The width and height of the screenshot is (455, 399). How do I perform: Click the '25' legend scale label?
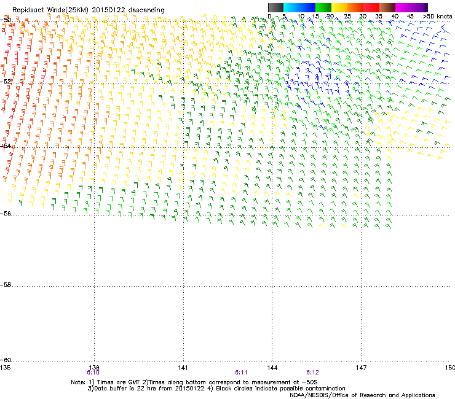pos(347,17)
